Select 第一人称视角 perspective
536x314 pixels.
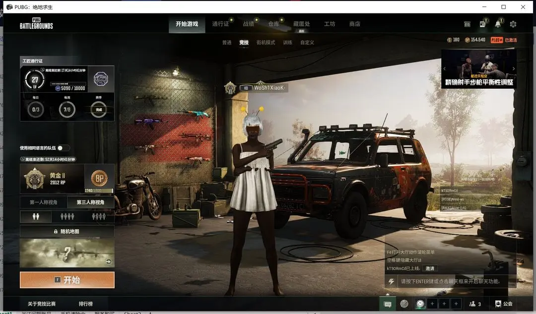click(x=43, y=202)
